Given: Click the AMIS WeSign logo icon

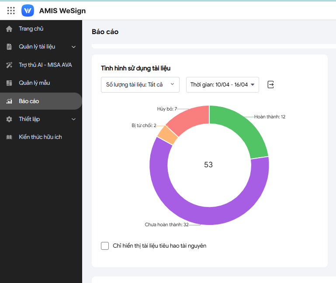Looking at the screenshot, I should tap(28, 10).
